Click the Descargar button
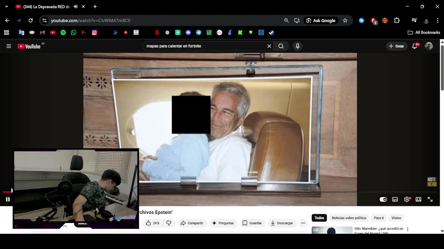444x249 pixels. (282, 223)
